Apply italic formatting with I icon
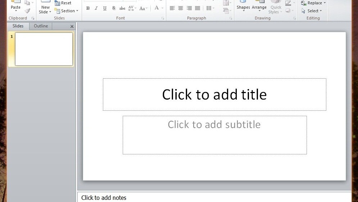 pyautogui.click(x=96, y=8)
